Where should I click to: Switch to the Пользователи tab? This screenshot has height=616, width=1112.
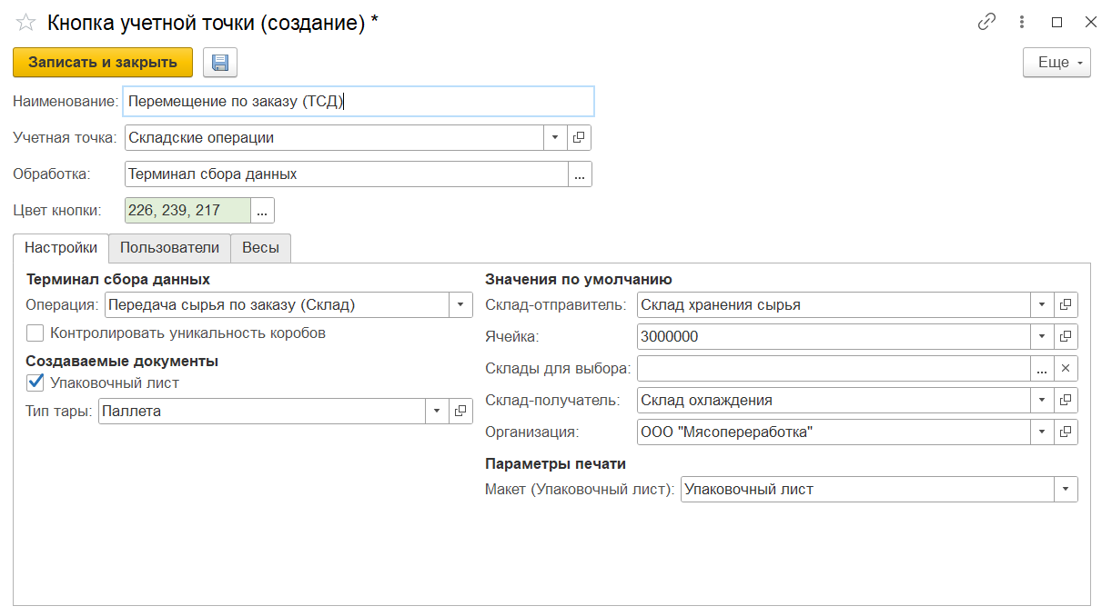click(169, 248)
